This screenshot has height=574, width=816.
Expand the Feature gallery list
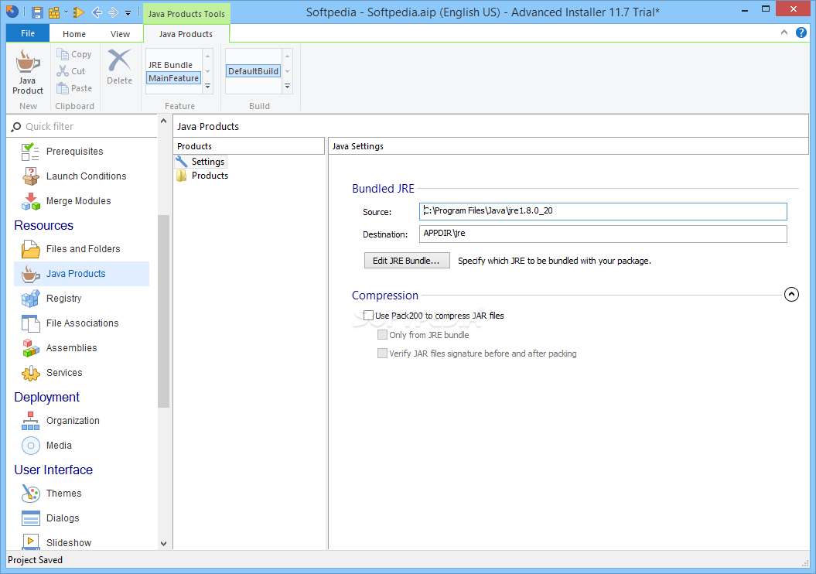tap(207, 87)
